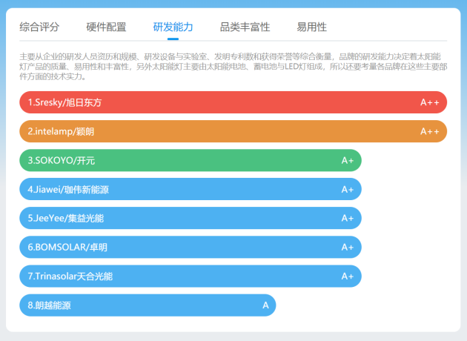The height and width of the screenshot is (341, 467).
Task: Click the 4.Jiawei/珈伟新能源 ranking bar
Action: 191,189
